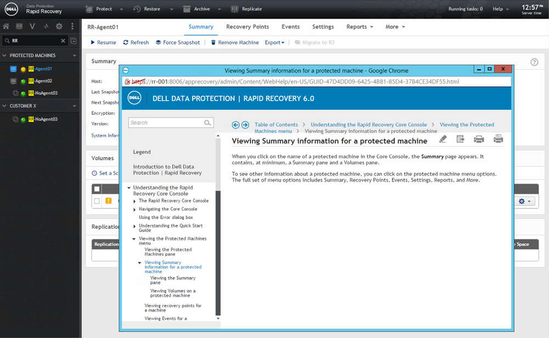Viewport: 549px width, 338px height.
Task: Click the rightmost printer icon in help page
Action: pos(498,139)
